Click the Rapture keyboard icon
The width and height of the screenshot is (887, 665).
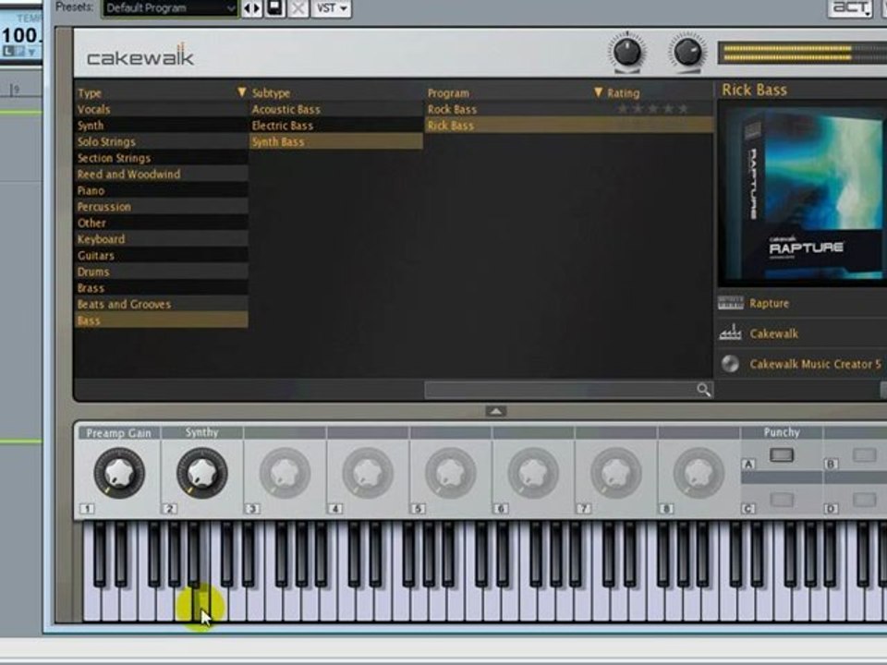point(730,303)
